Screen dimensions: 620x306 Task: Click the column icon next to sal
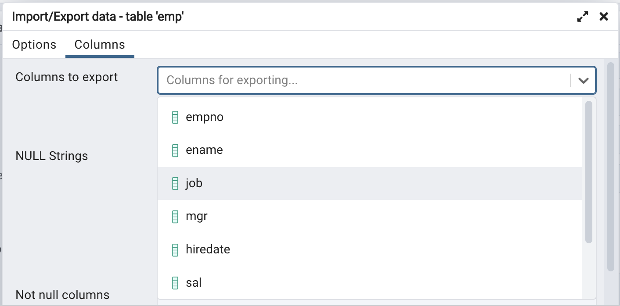coord(175,282)
